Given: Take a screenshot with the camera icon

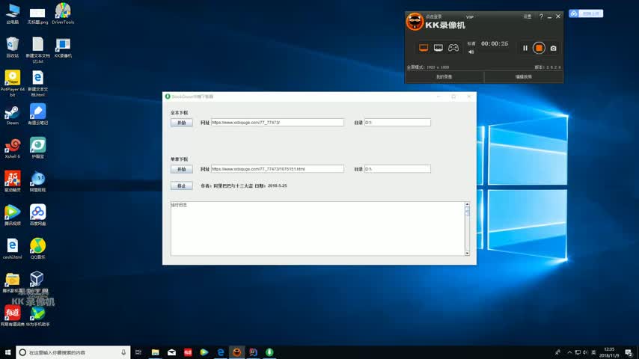Looking at the screenshot, I should [x=554, y=48].
